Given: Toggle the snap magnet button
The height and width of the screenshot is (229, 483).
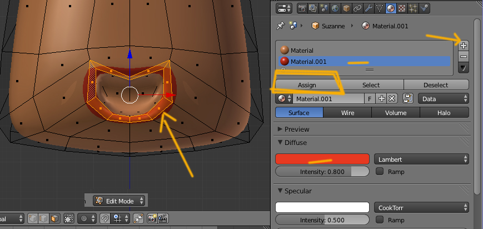Looking at the screenshot, I should coord(104,219).
